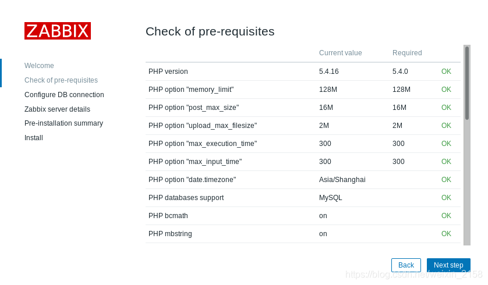Click the PHP version row label
The height and width of the screenshot is (285, 488).
point(168,72)
